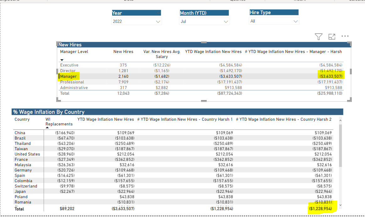Click the Manager Level sort arrow
Image resolution: width=365 pixels, height=217 pixels.
pos(62,60)
